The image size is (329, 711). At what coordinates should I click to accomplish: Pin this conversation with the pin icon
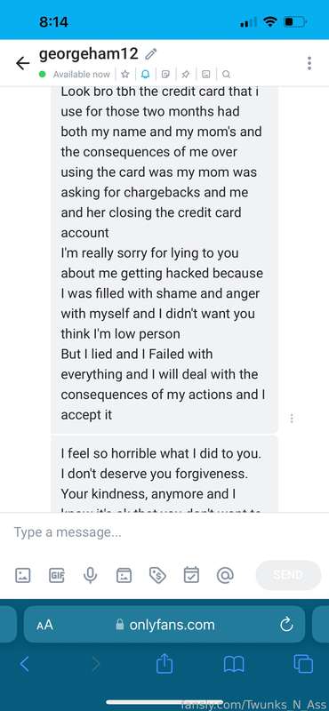pyautogui.click(x=186, y=74)
